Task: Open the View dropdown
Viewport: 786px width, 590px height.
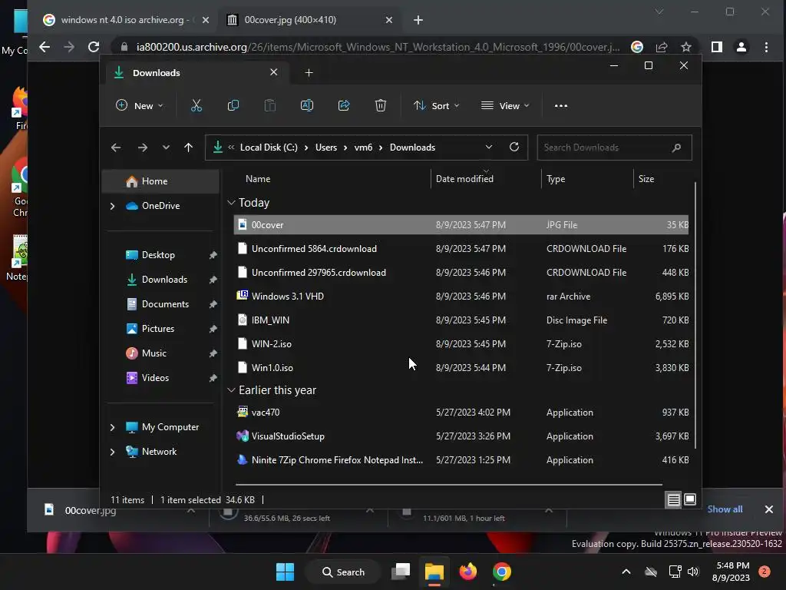Action: (505, 106)
